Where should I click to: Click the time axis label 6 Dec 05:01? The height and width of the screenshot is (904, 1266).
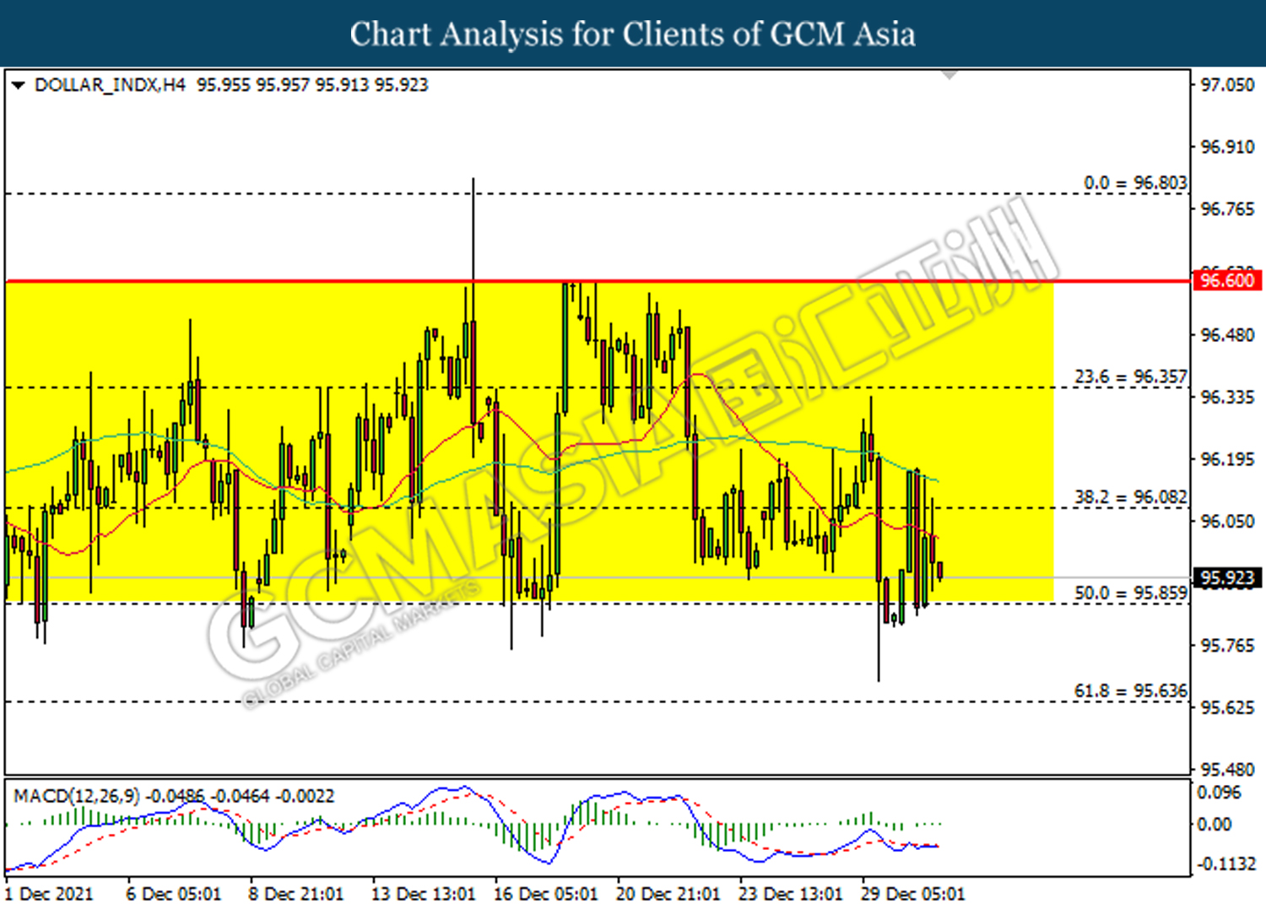tap(174, 894)
